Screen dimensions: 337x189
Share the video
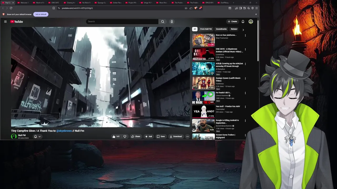pyautogui.click(x=136, y=136)
